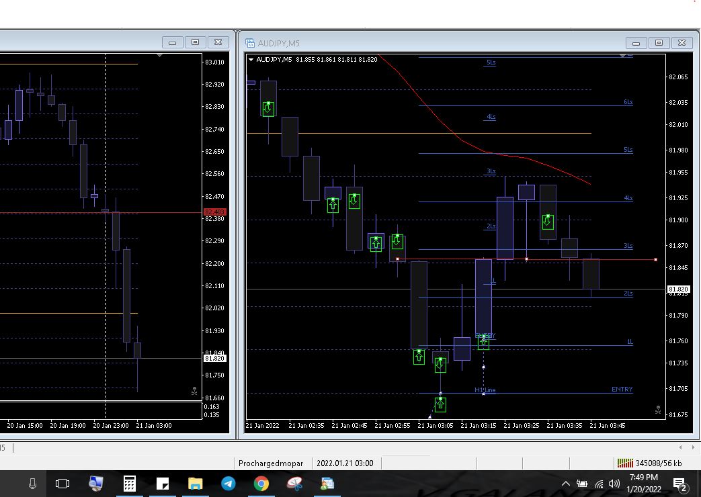Click the AUDJPY,M5 OHLC header text
This screenshot has width=701, height=497.
(317, 60)
